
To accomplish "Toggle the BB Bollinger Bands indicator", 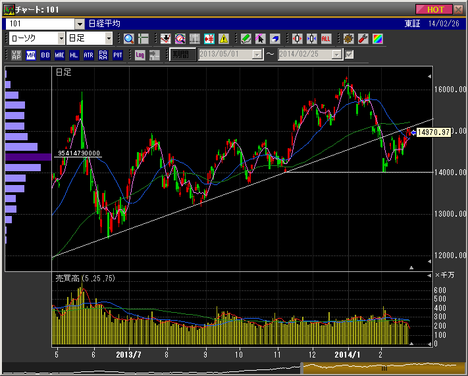I will click(45, 55).
